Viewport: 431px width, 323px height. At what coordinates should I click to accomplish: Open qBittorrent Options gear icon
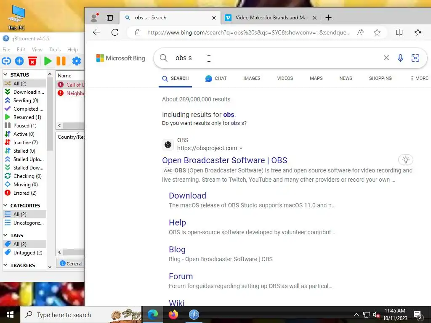coord(77,61)
